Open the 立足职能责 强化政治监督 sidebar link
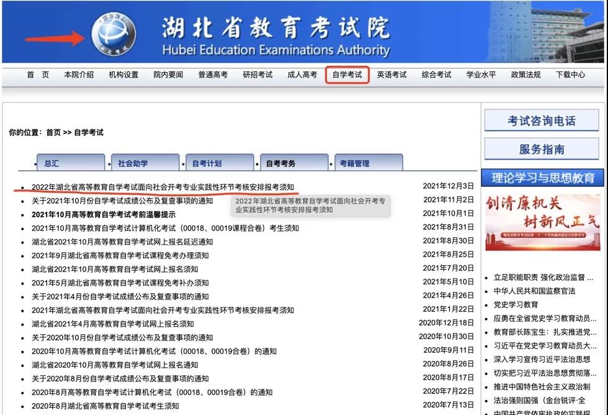The width and height of the screenshot is (608, 415). pyautogui.click(x=543, y=277)
